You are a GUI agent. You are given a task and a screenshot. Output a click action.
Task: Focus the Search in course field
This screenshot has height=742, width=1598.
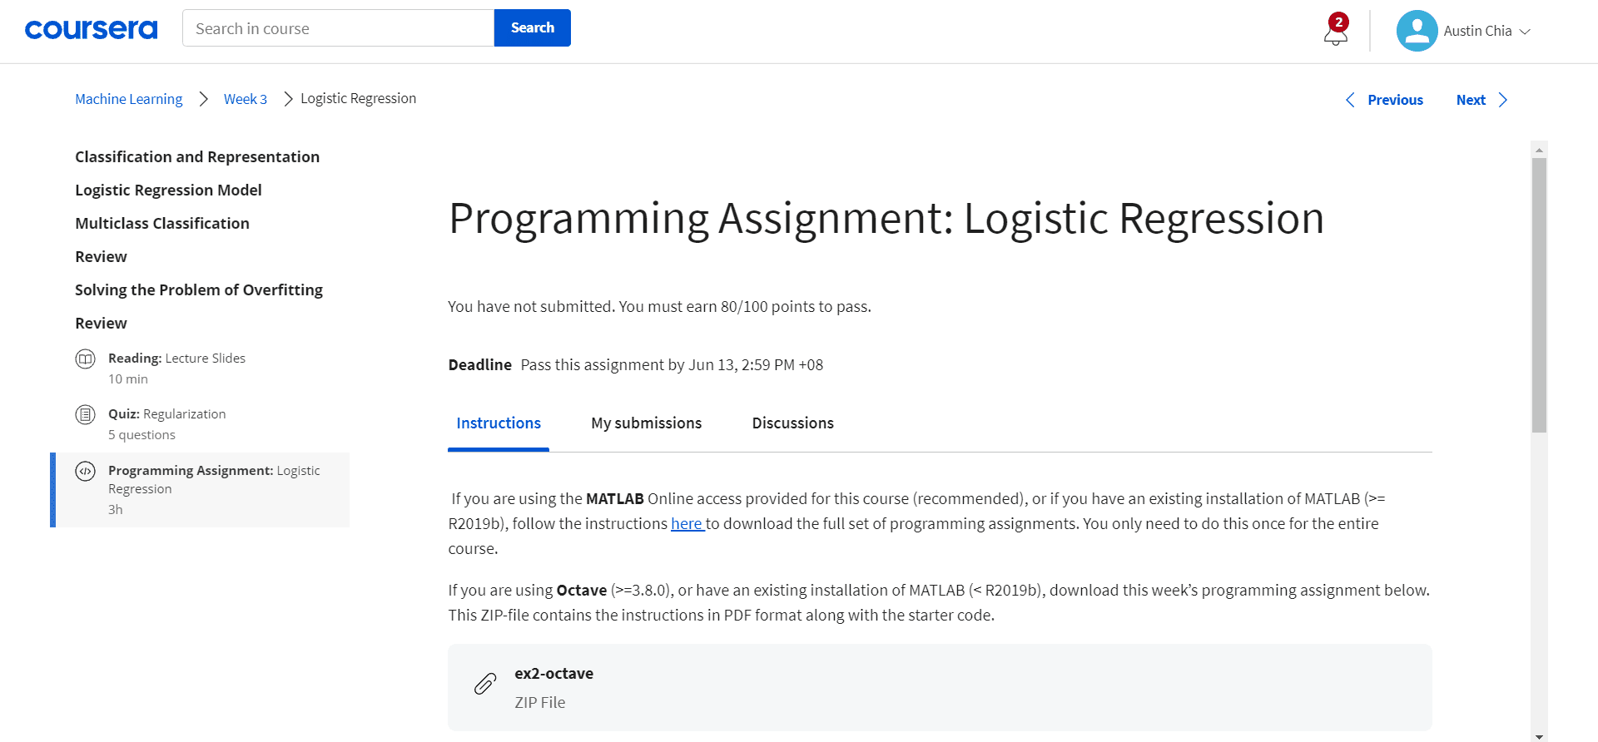coord(338,28)
